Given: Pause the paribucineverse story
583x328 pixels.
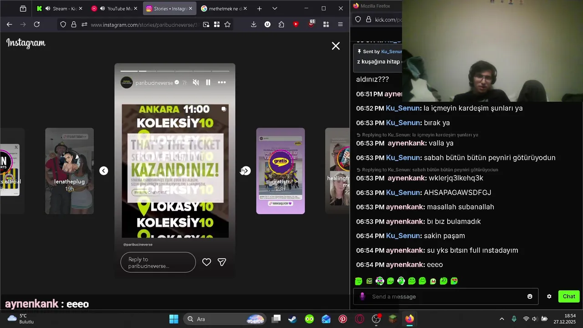Looking at the screenshot, I should 208,82.
